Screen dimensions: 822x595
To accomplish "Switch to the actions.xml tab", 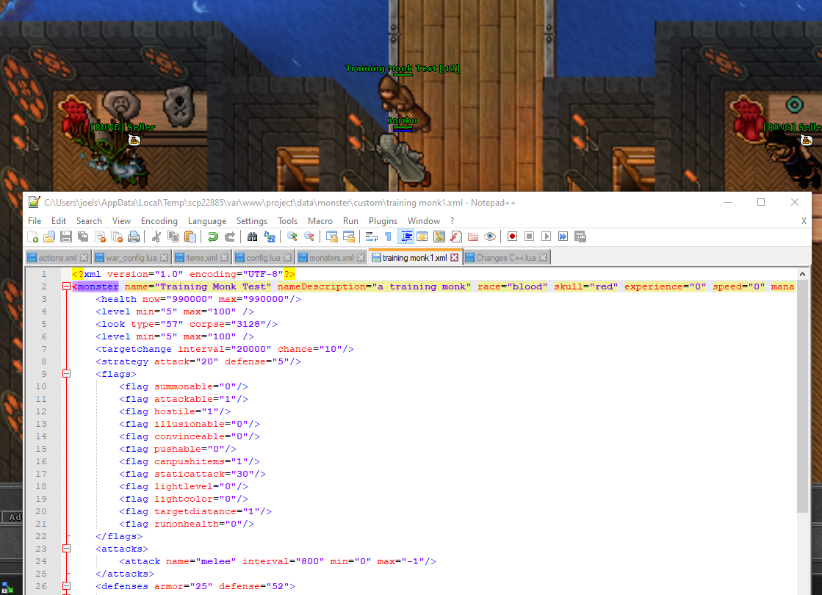I will (x=58, y=258).
